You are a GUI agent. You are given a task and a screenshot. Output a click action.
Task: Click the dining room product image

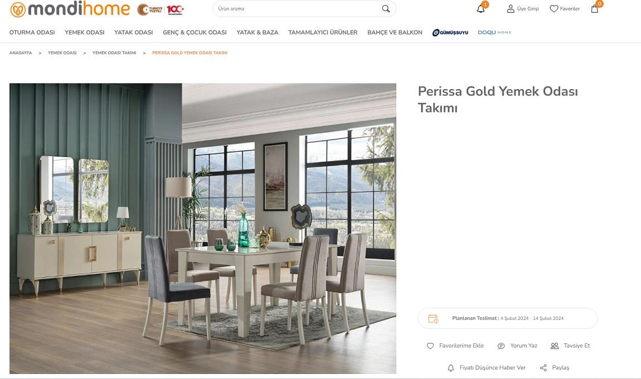(203, 229)
